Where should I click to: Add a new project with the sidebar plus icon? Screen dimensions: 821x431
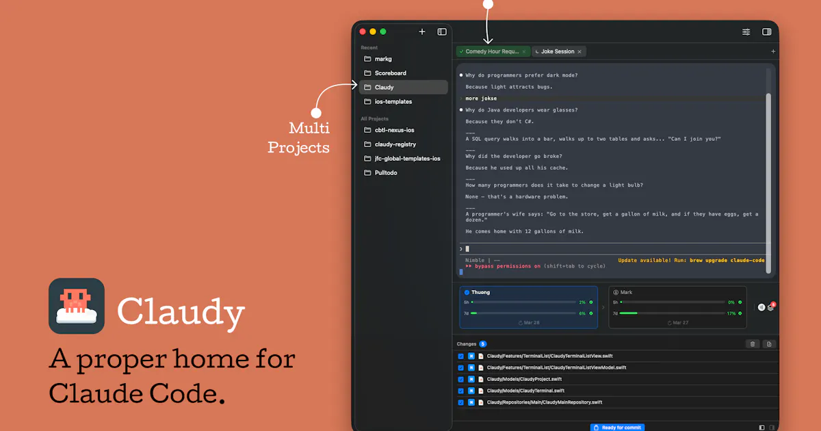pyautogui.click(x=422, y=31)
